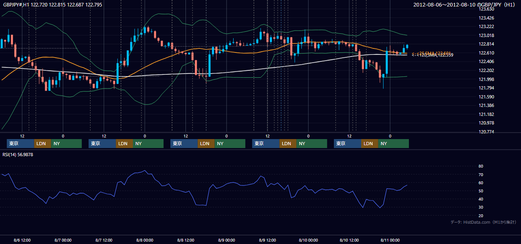
Task: Click the 120.978 price axis label
Action: (486, 123)
